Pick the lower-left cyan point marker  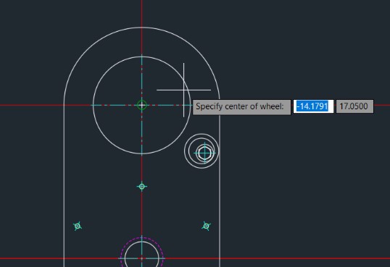(78, 226)
